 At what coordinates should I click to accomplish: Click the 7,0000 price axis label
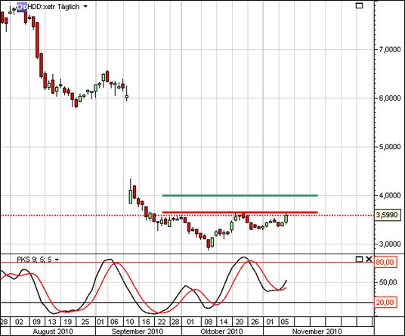(x=389, y=49)
